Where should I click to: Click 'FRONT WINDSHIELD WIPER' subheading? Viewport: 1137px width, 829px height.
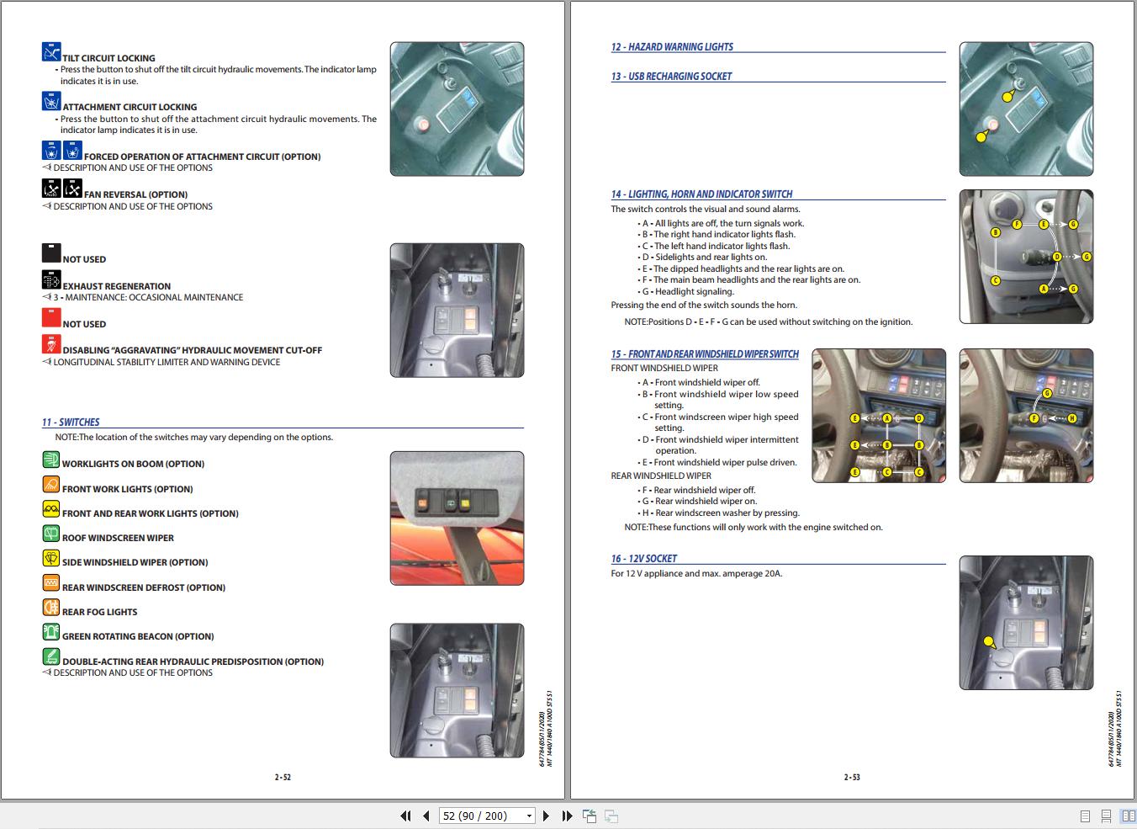pyautogui.click(x=664, y=369)
